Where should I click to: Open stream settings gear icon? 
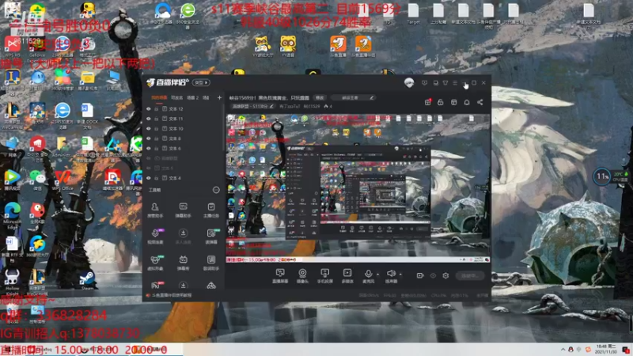tap(445, 275)
